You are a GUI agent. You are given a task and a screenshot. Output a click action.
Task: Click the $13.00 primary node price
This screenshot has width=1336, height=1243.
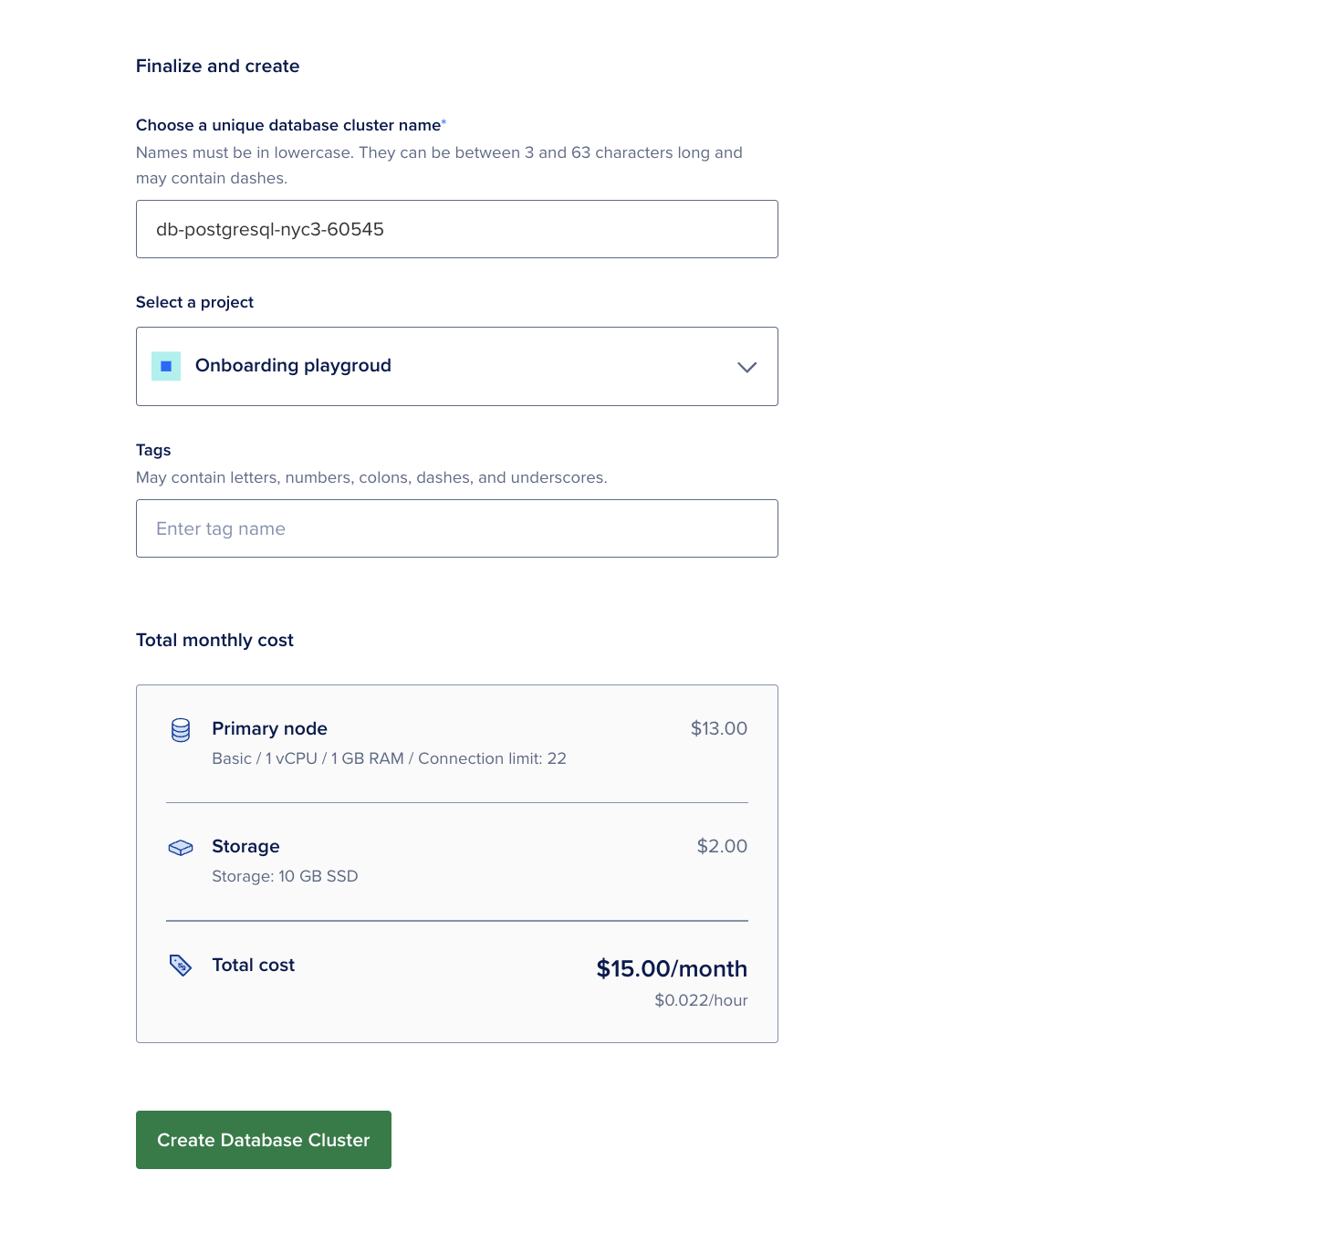pyautogui.click(x=718, y=728)
